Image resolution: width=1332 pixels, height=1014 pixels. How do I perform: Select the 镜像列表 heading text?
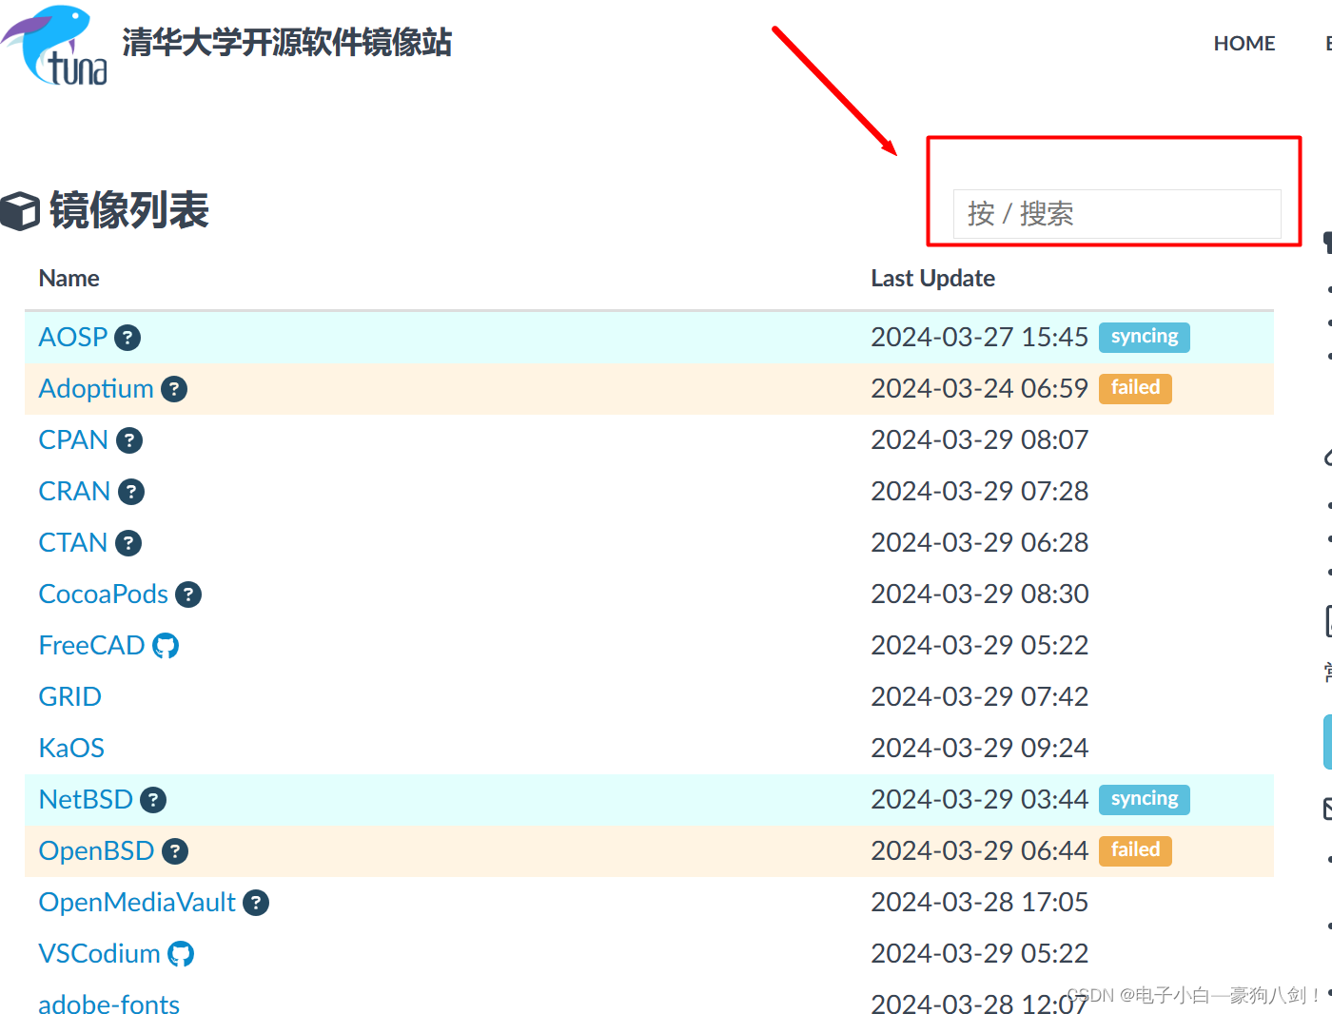(129, 210)
